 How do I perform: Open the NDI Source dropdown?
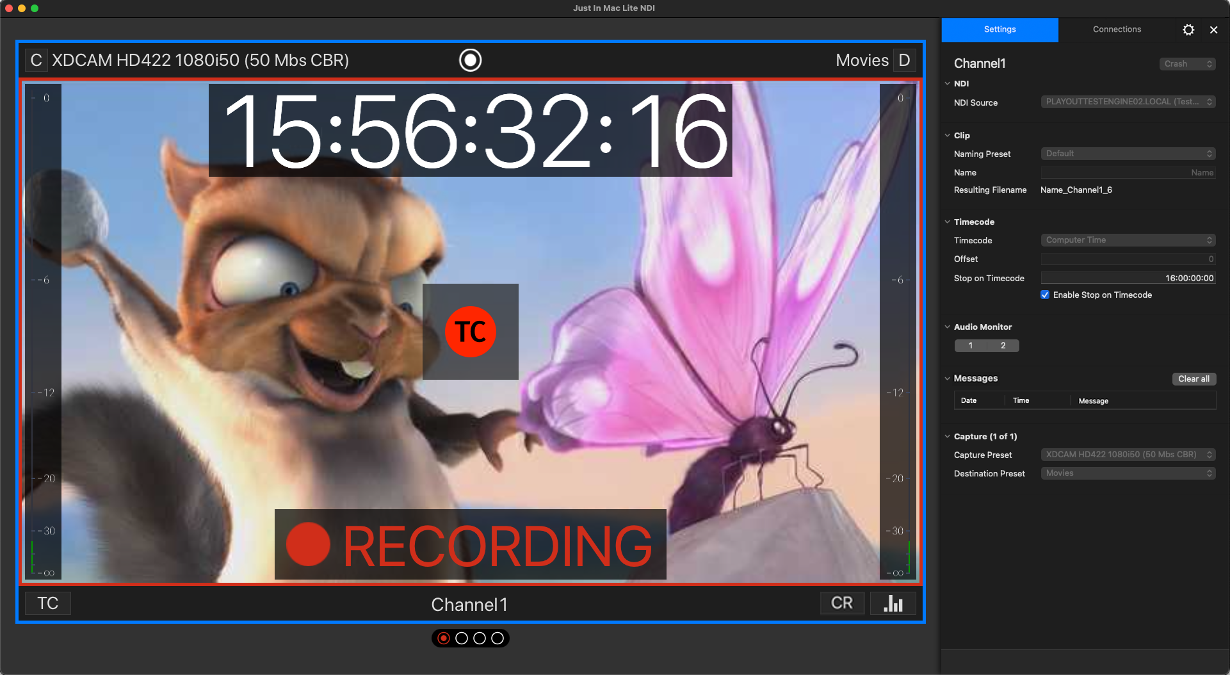coord(1128,102)
